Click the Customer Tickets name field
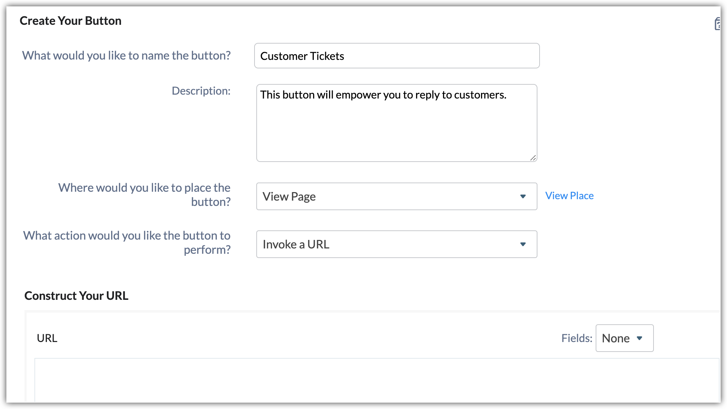This screenshot has width=727, height=409. click(397, 56)
